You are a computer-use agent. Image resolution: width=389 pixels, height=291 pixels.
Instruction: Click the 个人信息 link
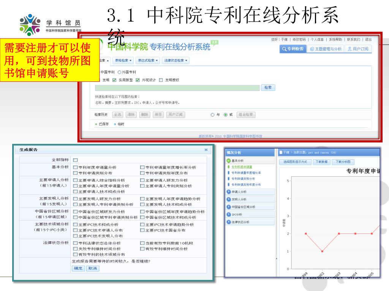click(x=317, y=39)
